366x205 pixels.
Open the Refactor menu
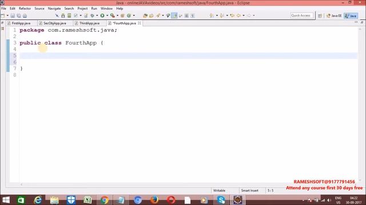point(25,9)
